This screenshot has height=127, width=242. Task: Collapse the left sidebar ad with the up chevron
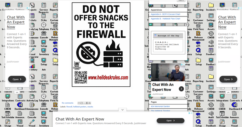pos(17,93)
